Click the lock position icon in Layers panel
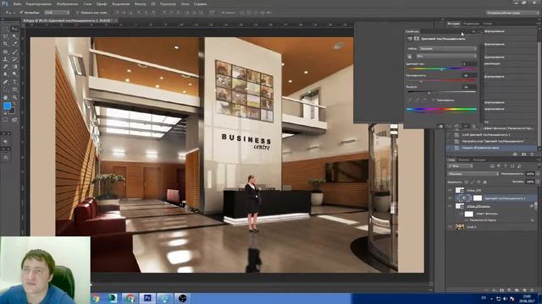The image size is (542, 304). coord(478,182)
